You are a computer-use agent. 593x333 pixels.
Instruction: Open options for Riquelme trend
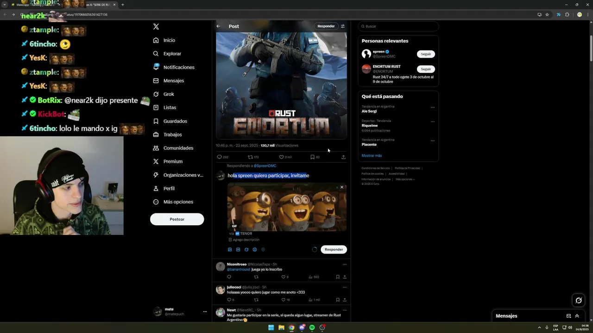coord(433,122)
